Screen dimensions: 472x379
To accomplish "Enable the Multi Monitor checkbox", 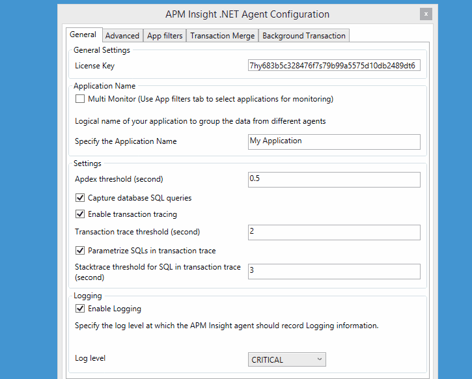I will pos(80,99).
